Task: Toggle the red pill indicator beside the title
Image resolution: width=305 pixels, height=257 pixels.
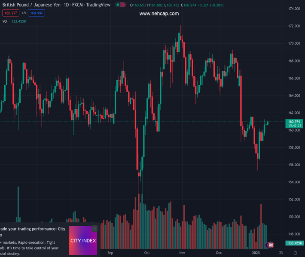Action: (x=123, y=5)
